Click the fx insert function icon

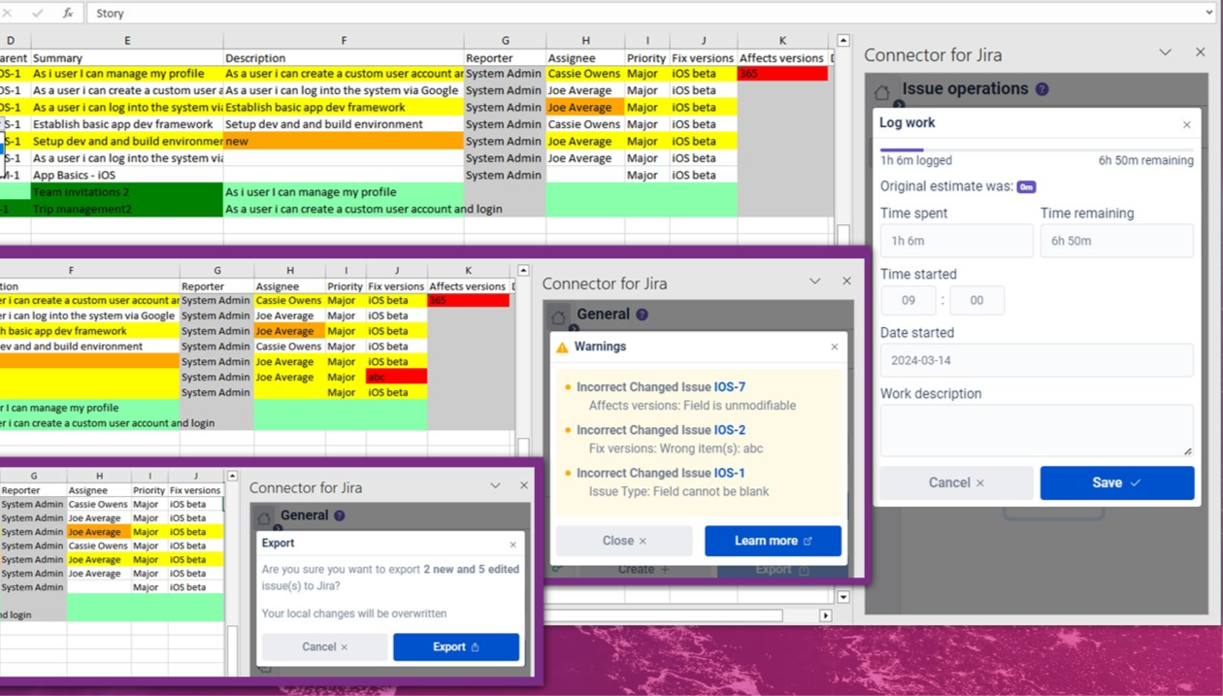point(67,14)
